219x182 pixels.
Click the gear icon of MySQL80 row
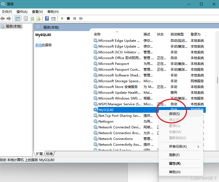96,110
